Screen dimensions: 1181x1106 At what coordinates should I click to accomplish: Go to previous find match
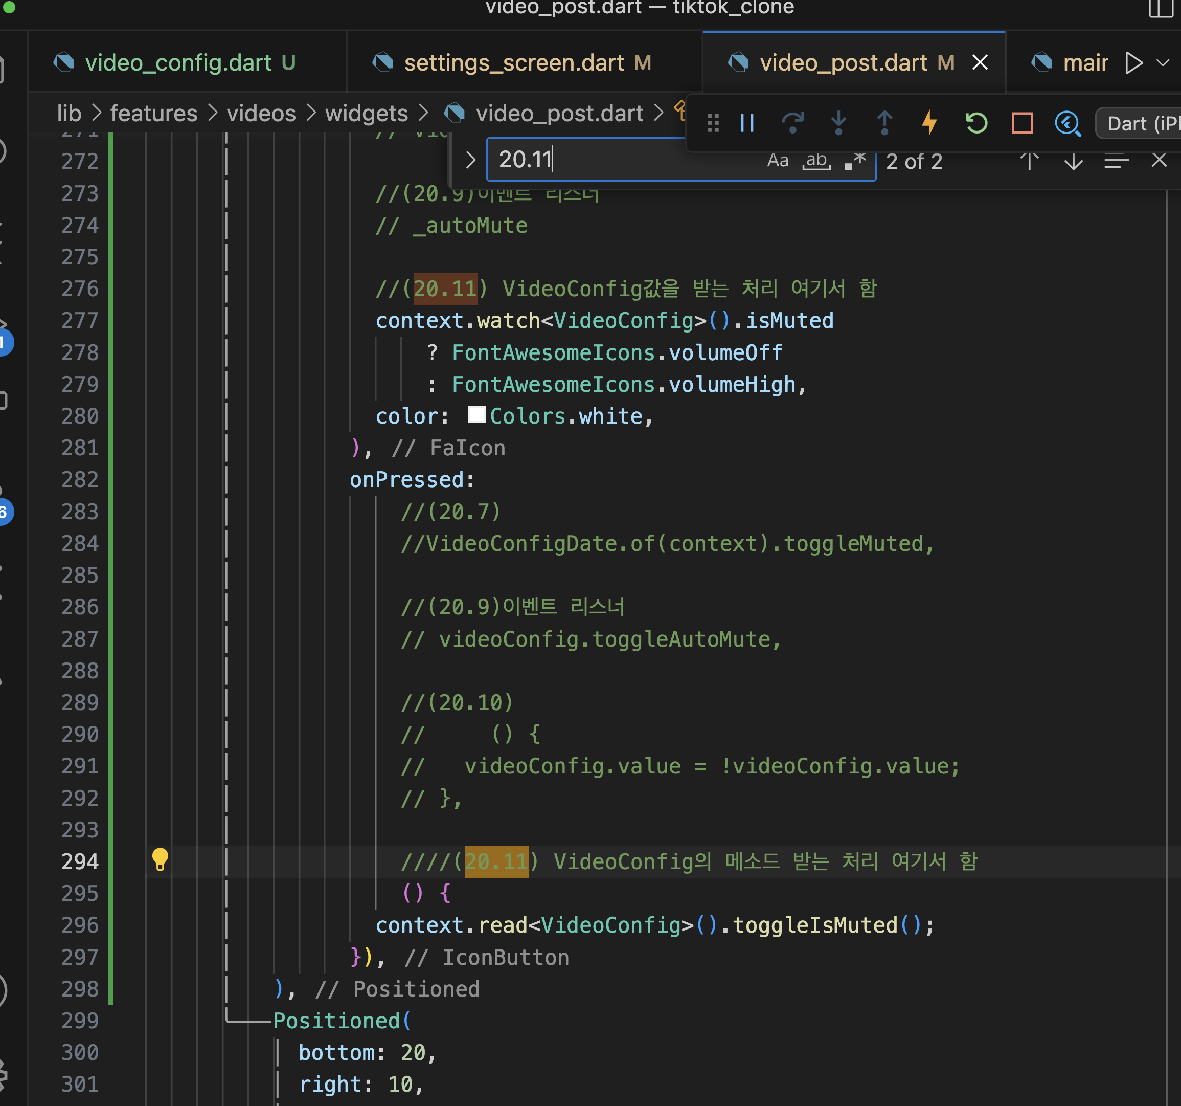(1029, 161)
